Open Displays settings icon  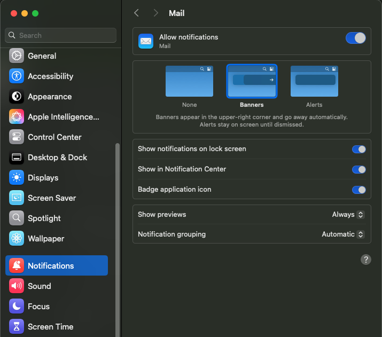pos(17,178)
